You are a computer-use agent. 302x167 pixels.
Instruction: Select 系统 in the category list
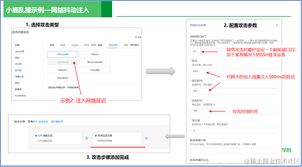(x=17, y=83)
